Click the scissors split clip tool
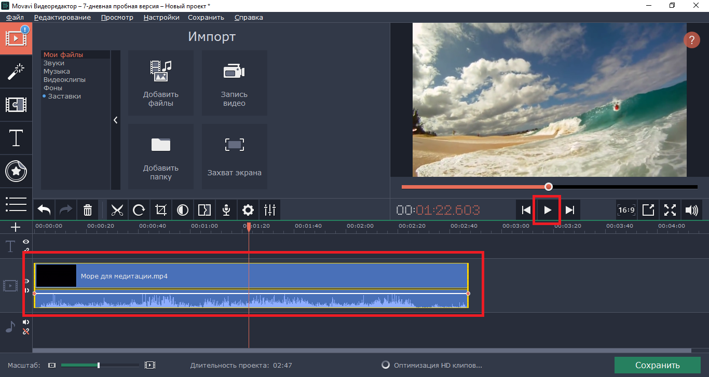Screen dimensions: 709x377 (x=117, y=210)
